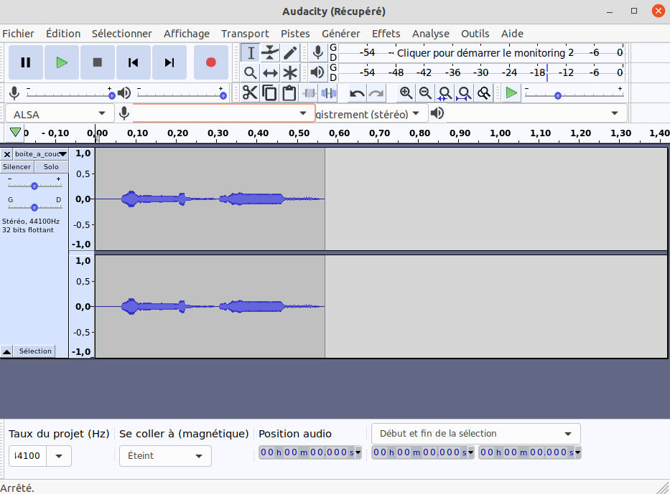Click the playback volume slider handle
The height and width of the screenshot is (494, 670).
[223, 96]
